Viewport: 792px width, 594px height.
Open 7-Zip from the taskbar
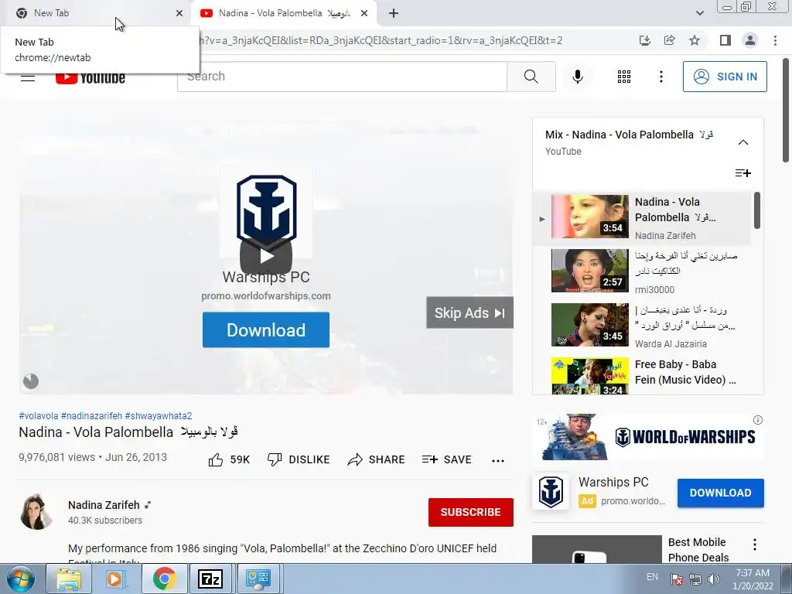(x=210, y=579)
